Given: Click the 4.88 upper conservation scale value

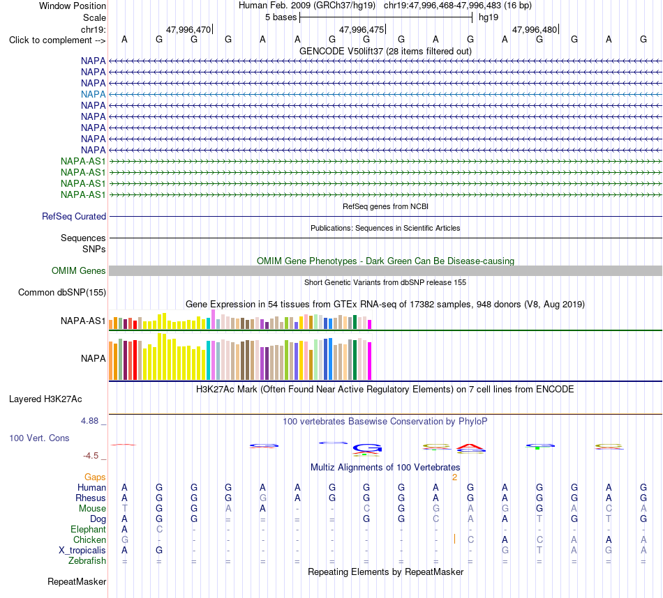Looking at the screenshot, I should coord(89,421).
